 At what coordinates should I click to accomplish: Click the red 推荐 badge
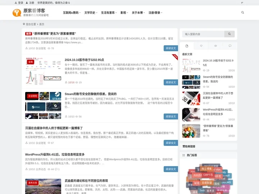28,34
